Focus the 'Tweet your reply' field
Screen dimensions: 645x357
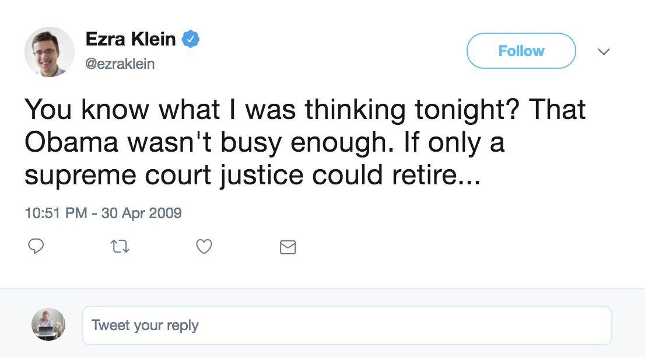[x=346, y=325]
